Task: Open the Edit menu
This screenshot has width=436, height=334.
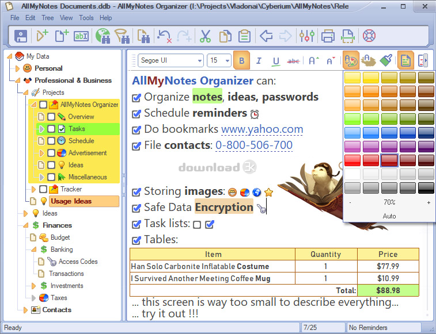Action: pyautogui.click(x=30, y=18)
